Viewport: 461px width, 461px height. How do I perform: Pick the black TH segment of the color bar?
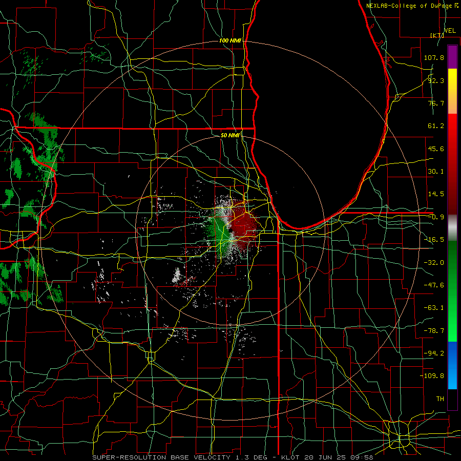(452, 399)
